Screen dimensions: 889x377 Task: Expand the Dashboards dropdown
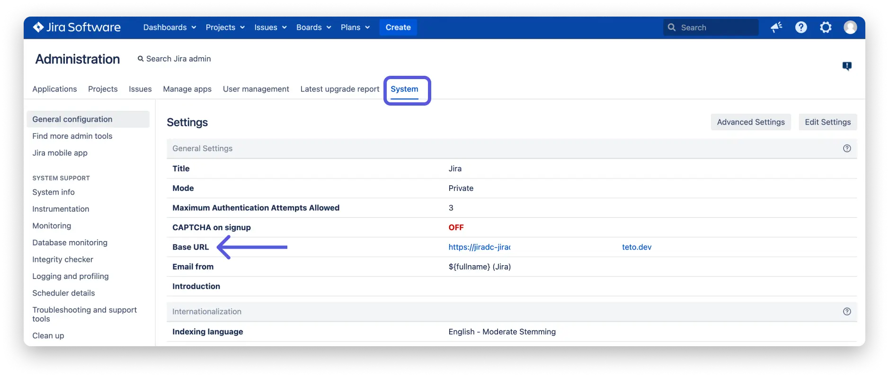coord(169,27)
